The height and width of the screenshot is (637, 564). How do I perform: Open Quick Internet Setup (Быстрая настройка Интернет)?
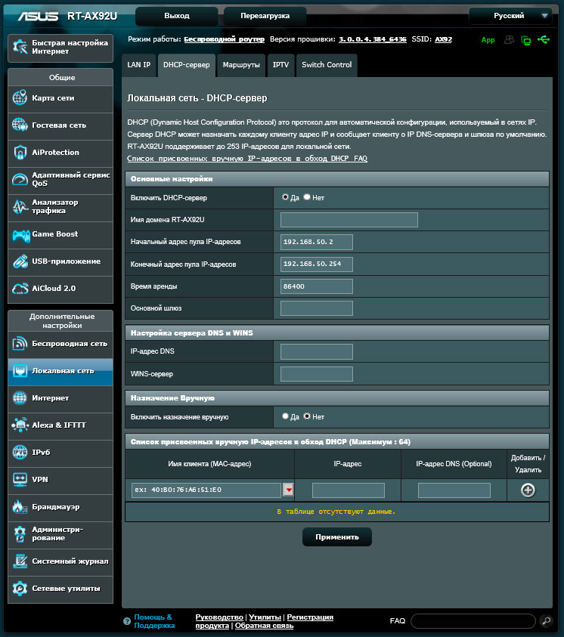tap(60, 48)
